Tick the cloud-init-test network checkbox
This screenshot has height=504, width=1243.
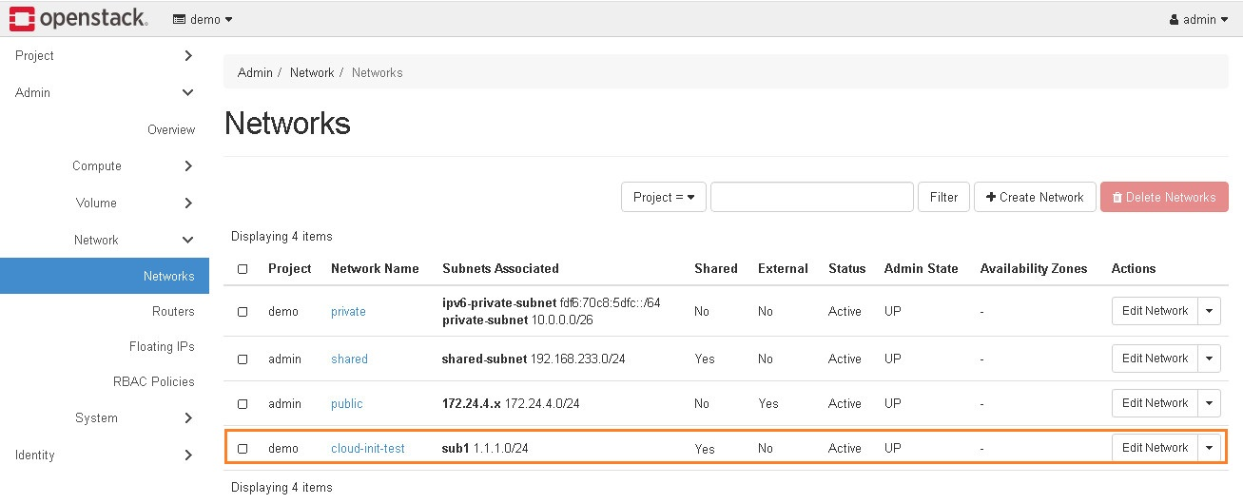243,449
